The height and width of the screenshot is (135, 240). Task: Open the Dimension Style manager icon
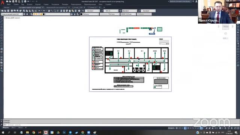(x=102, y=11)
